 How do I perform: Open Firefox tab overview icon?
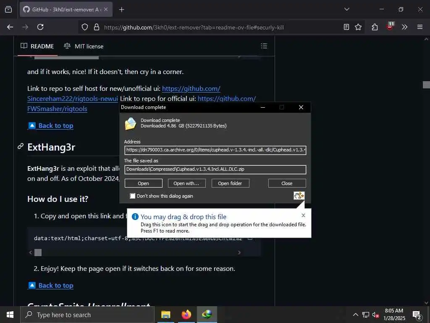tap(8, 9)
